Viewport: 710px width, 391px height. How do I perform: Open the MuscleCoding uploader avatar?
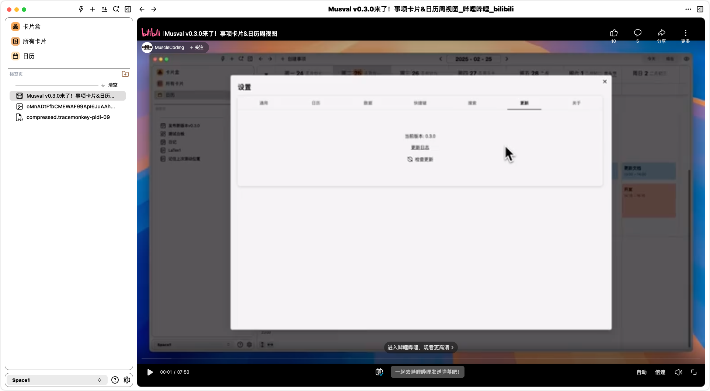click(147, 48)
